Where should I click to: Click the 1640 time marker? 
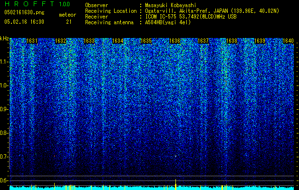[x=288, y=41]
